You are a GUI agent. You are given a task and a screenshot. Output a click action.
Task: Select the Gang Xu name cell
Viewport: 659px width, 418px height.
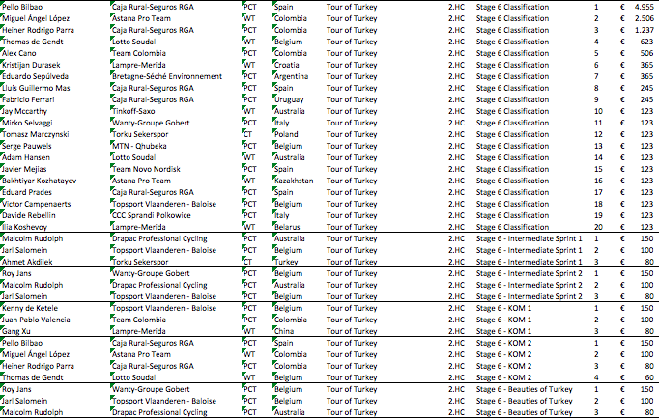pos(16,331)
